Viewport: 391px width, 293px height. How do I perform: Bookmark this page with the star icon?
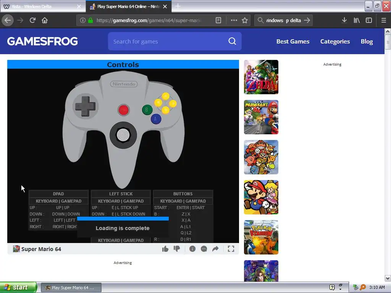245,21
